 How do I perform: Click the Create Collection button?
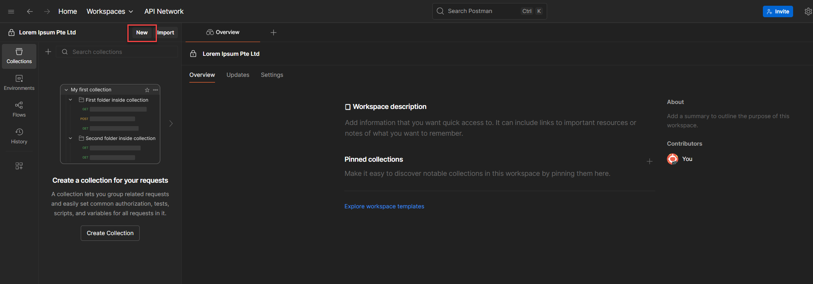(x=110, y=233)
